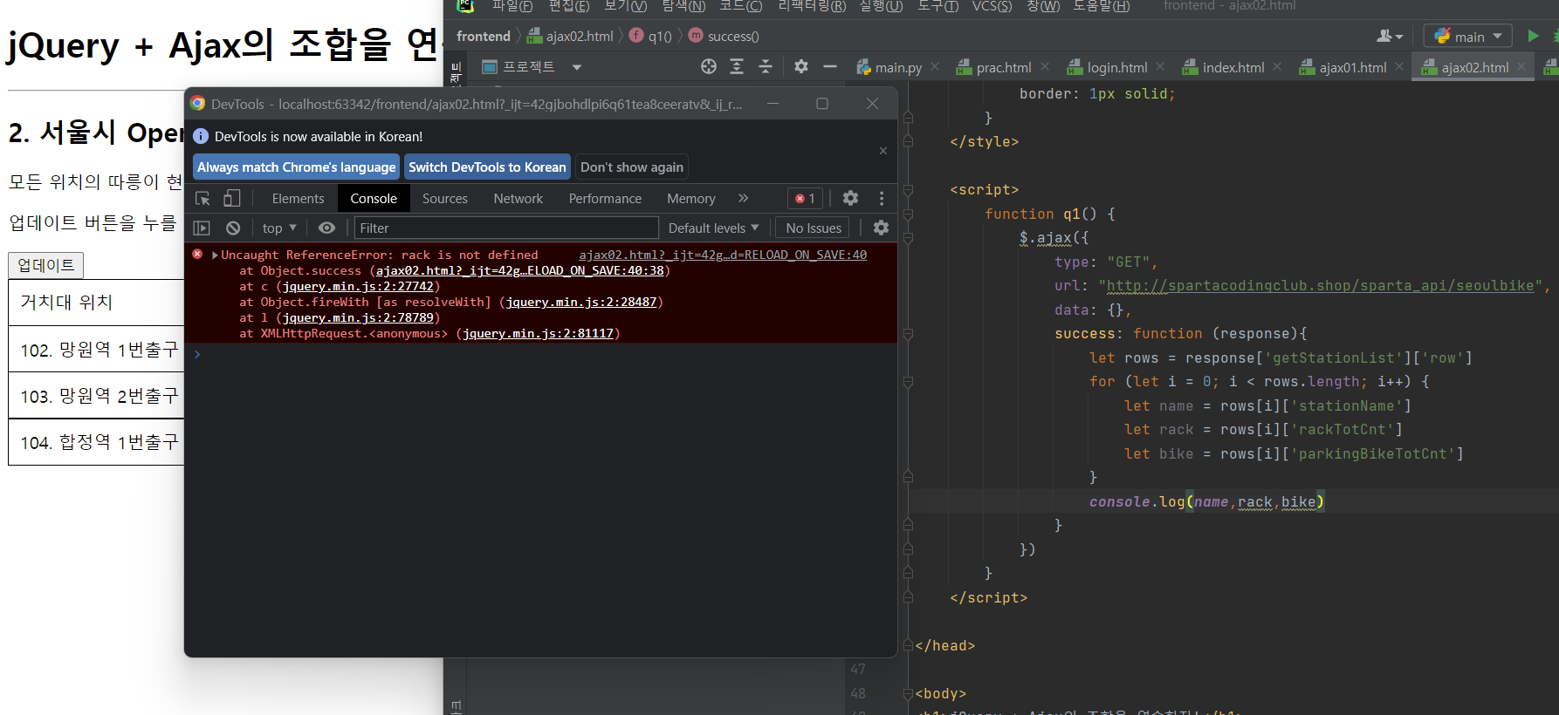Clear the console with the clear icon
1559x715 pixels.
click(233, 228)
